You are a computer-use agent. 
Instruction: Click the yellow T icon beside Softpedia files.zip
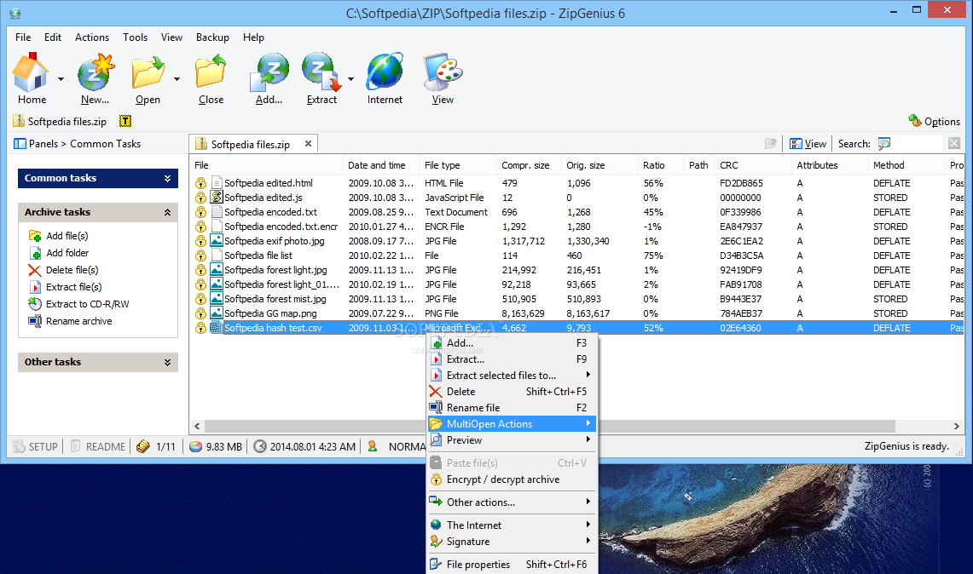(x=125, y=121)
